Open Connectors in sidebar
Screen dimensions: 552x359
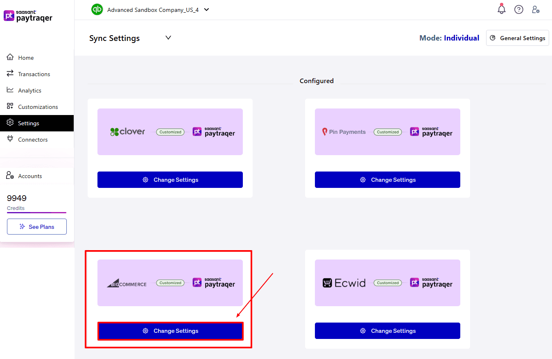tap(37, 140)
